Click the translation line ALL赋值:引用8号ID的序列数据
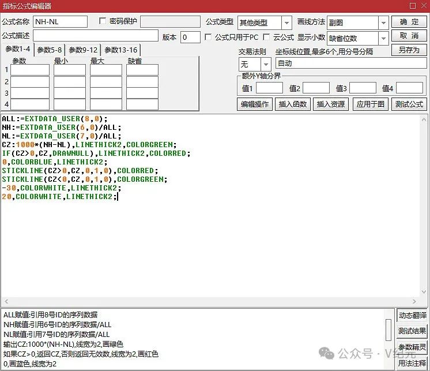 [50, 315]
